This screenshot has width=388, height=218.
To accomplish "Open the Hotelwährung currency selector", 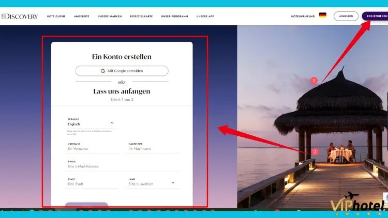I will click(x=303, y=16).
